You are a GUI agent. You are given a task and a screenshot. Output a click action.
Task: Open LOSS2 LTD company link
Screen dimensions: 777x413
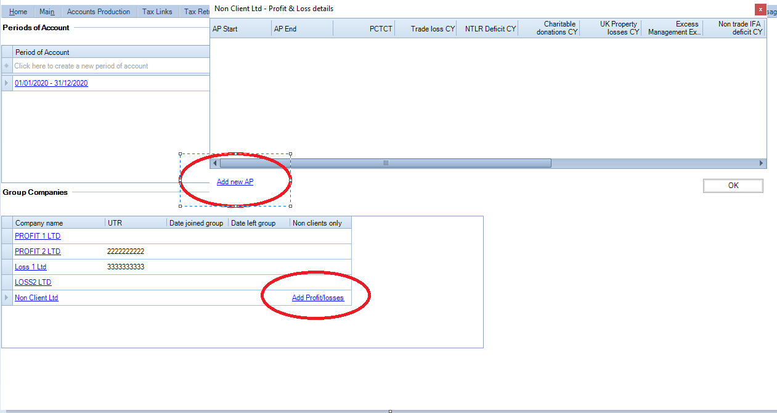click(33, 282)
